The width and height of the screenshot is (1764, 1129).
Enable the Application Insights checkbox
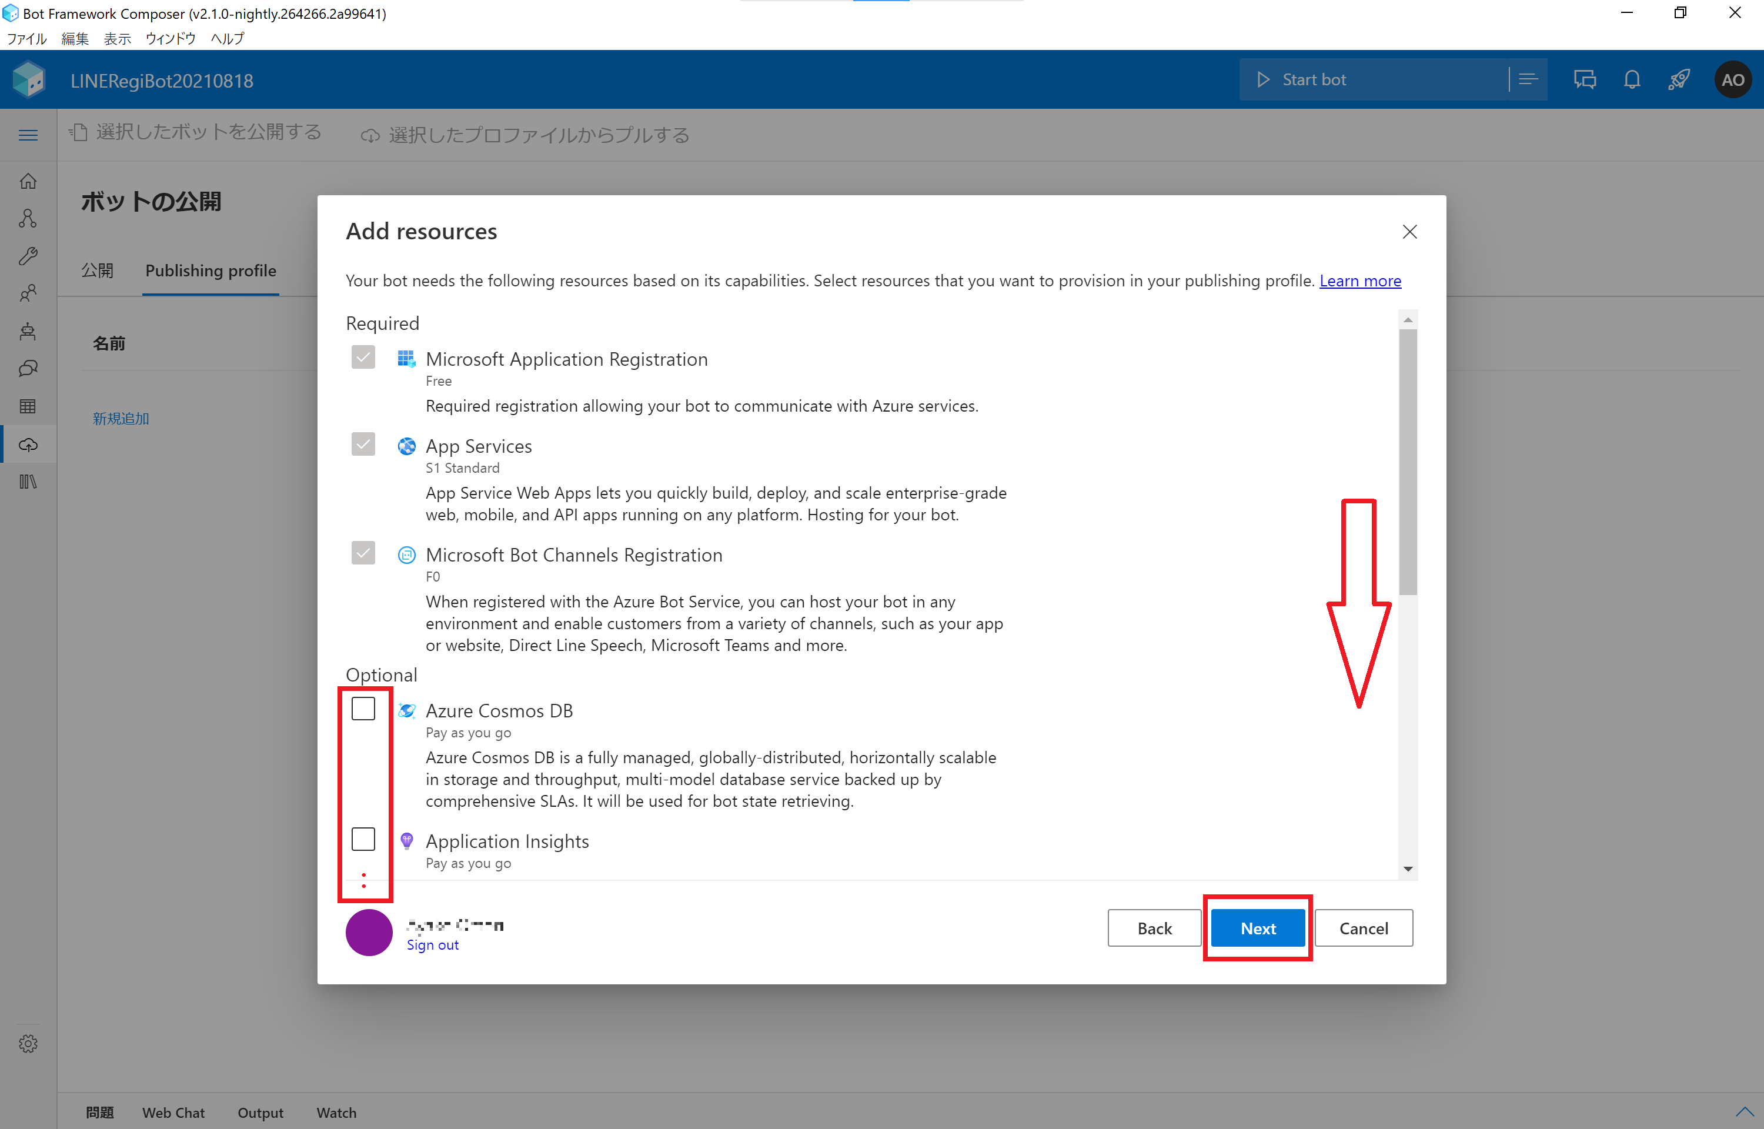point(363,840)
